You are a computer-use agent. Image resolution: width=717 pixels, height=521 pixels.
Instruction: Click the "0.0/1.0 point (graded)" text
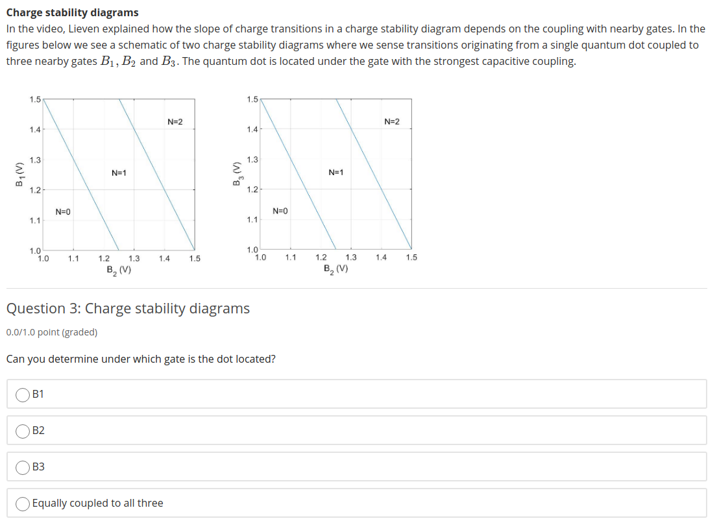tap(51, 332)
